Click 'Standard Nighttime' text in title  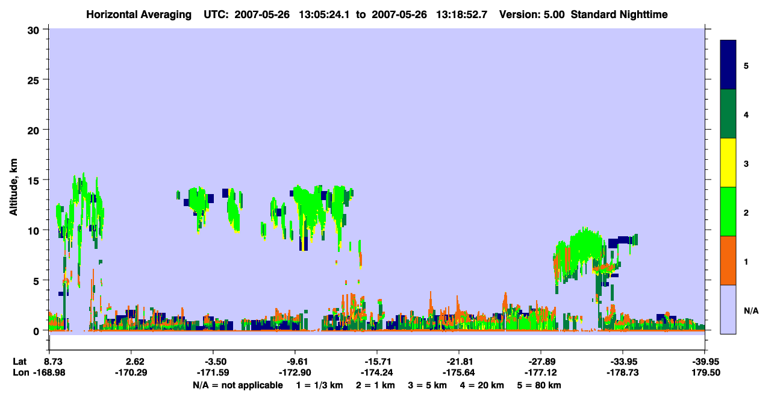(x=618, y=14)
